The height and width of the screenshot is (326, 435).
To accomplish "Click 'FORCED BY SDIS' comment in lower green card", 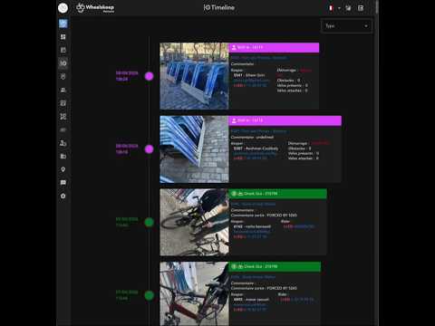I will [x=282, y=288].
